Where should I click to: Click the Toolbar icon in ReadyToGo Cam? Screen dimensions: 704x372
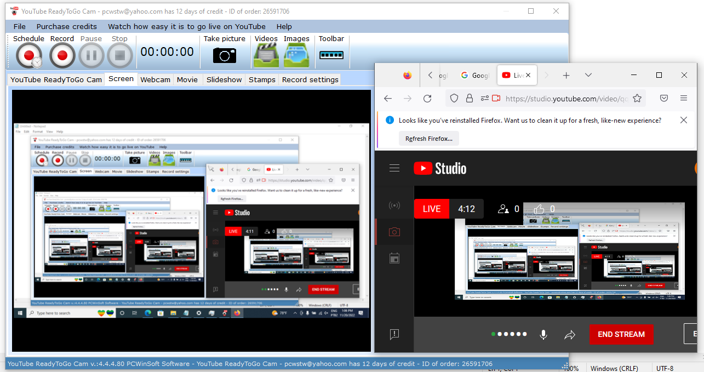tap(331, 55)
